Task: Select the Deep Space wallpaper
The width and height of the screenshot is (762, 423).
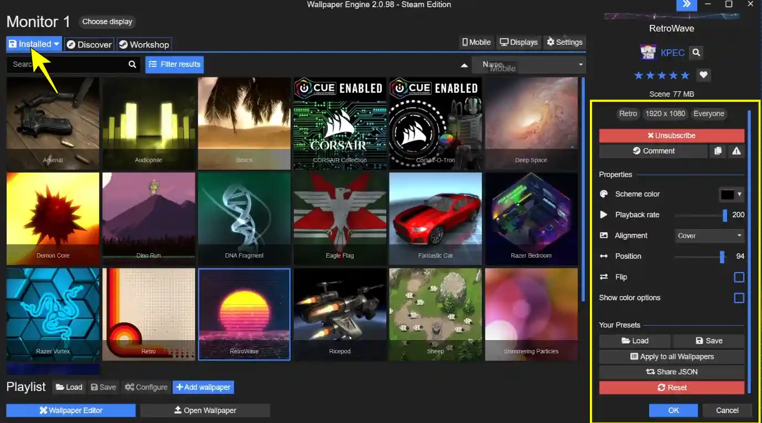Action: (531, 123)
